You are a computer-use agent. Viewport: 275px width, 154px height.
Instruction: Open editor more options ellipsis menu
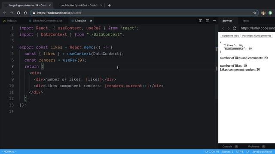coord(214,21)
